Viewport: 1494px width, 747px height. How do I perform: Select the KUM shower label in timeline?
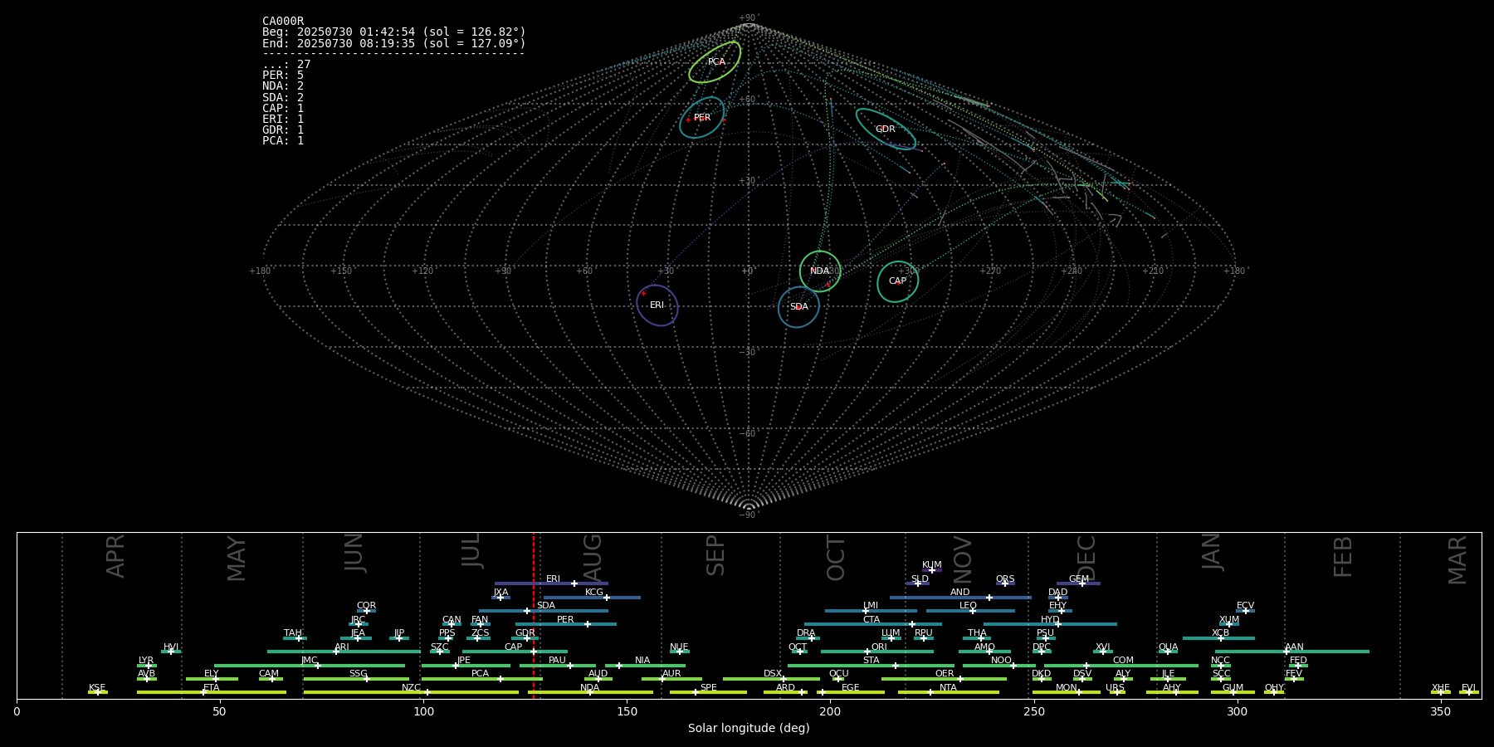pyautogui.click(x=932, y=565)
